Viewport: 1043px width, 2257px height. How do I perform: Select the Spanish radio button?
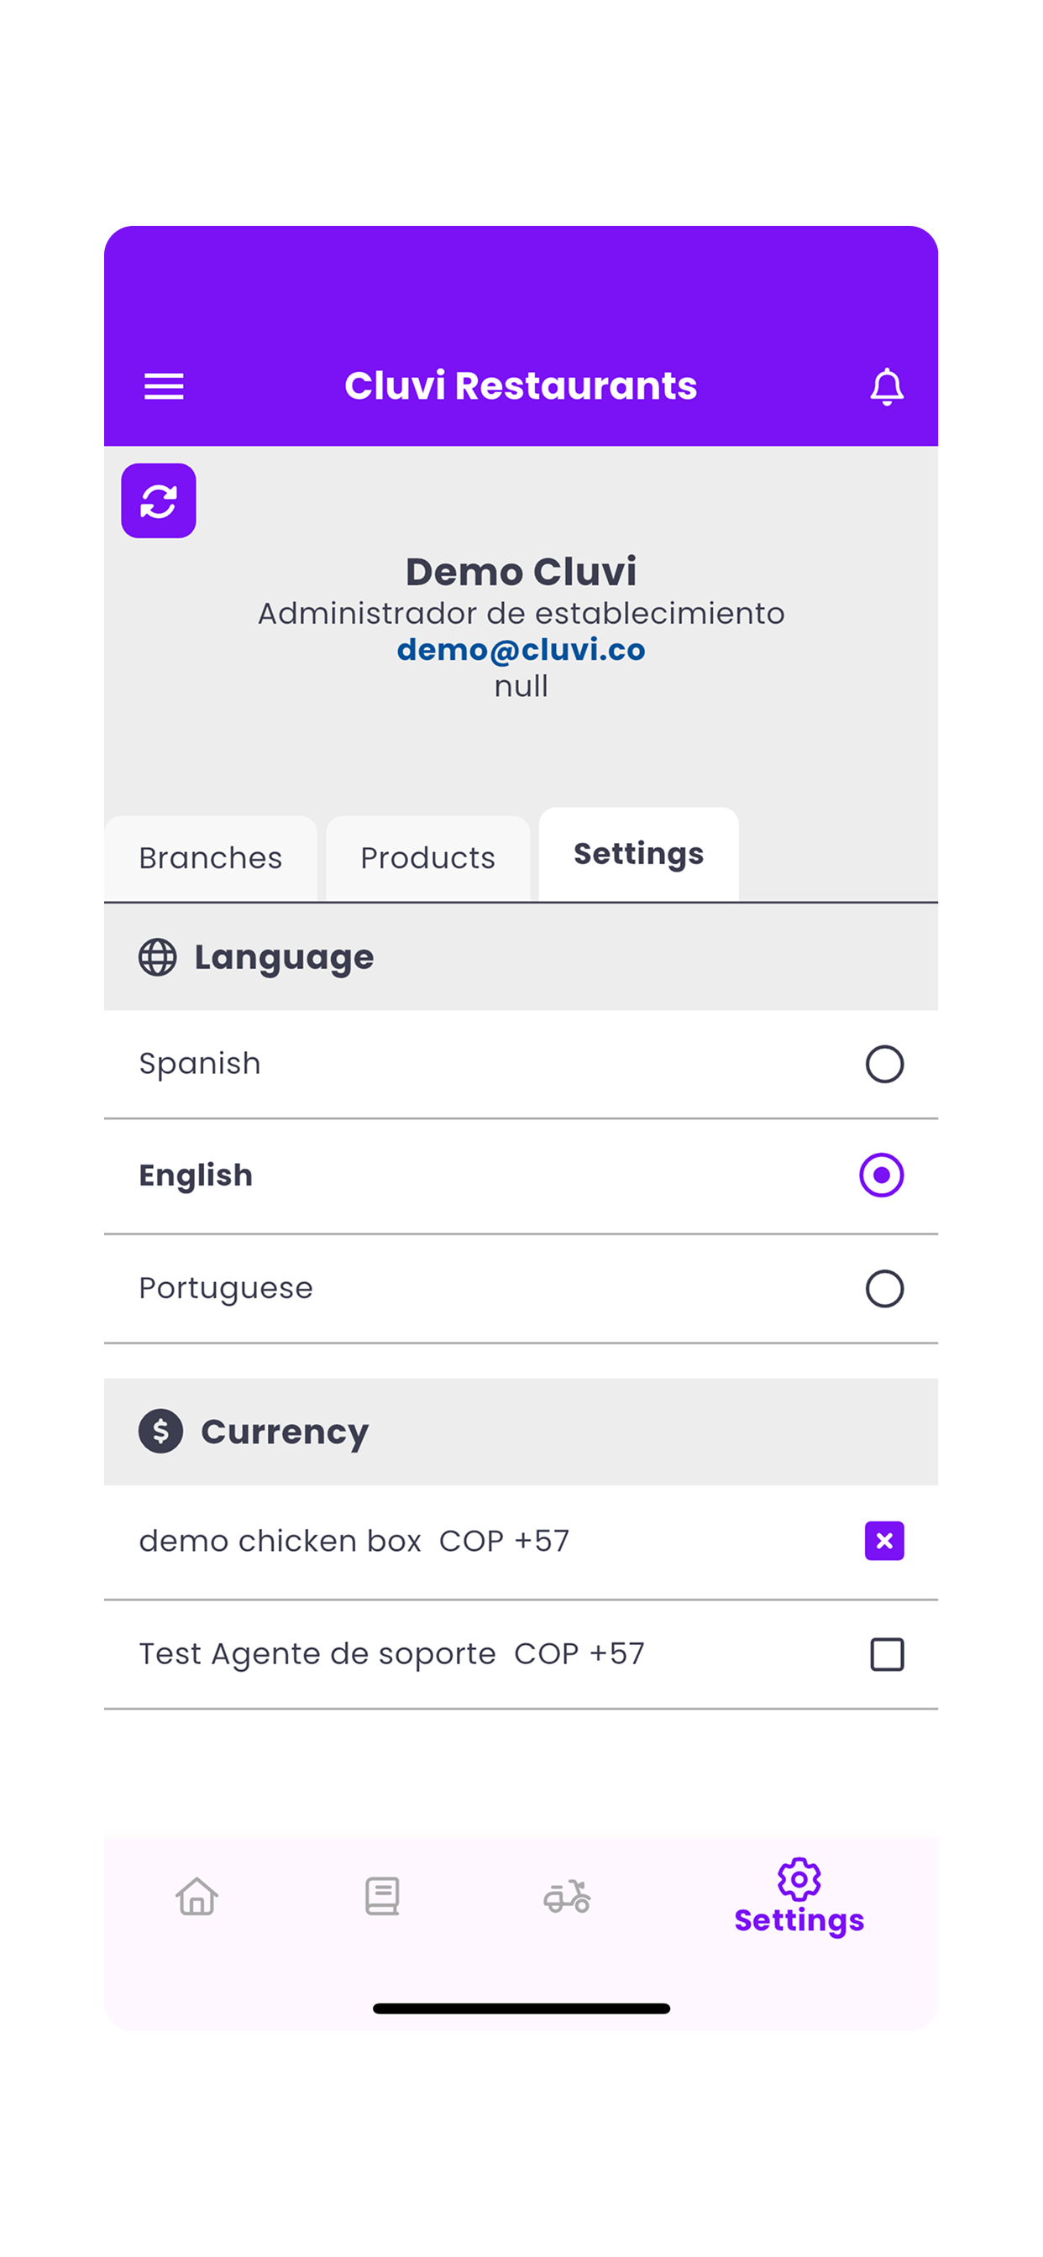point(884,1065)
